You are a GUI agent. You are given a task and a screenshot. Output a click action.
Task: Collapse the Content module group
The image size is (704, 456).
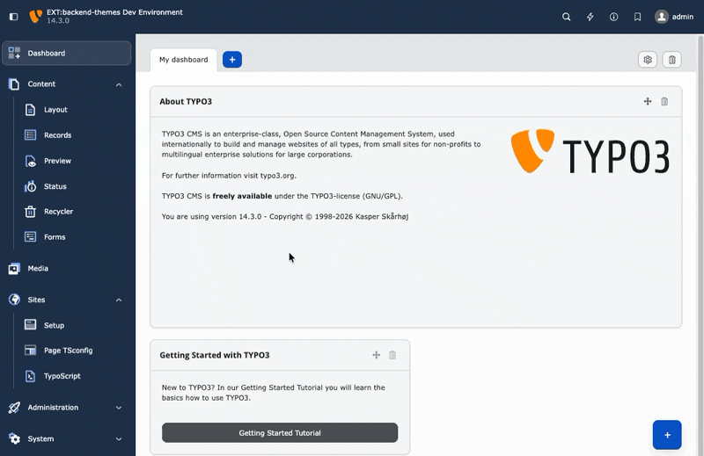tap(67, 84)
